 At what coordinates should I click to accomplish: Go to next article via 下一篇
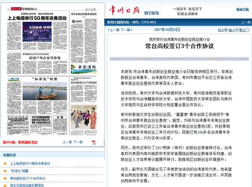pyautogui.click(x=125, y=30)
